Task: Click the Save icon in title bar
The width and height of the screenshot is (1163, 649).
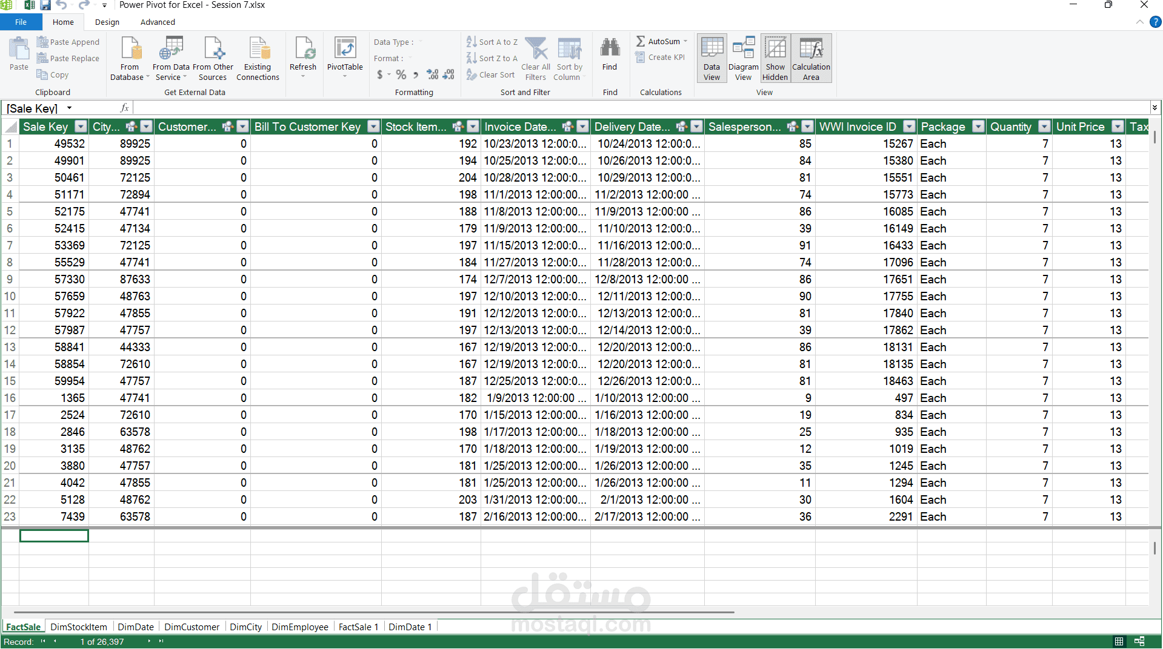Action: pyautogui.click(x=45, y=5)
